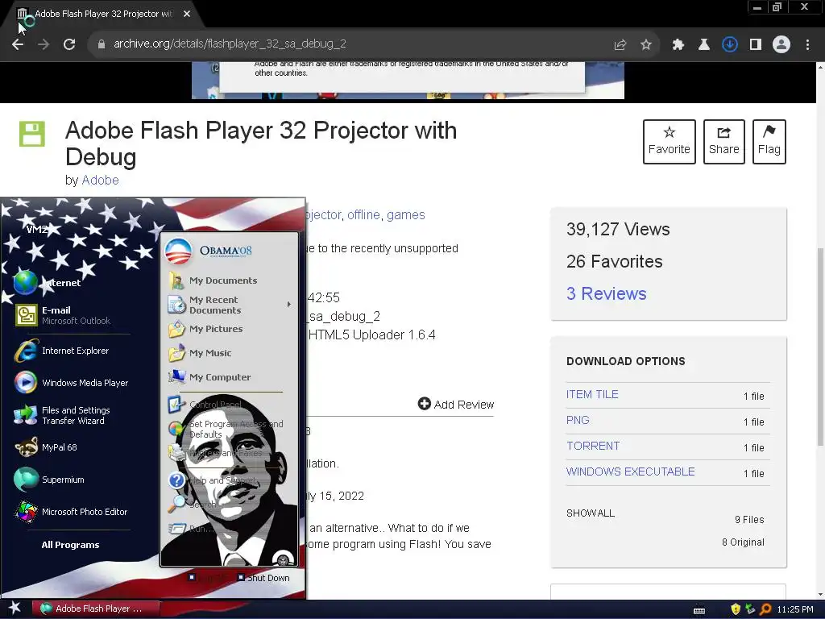The width and height of the screenshot is (825, 619).
Task: Expand My Recent Documents submenu arrow
Action: point(289,304)
